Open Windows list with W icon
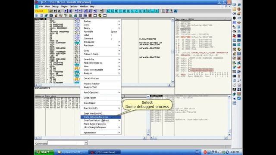The width and height of the screenshot is (276, 155). point(124,11)
